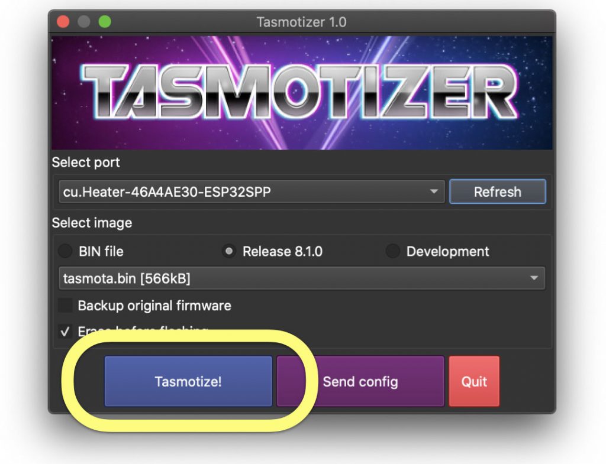Click the Tasmotizer banner image
Image resolution: width=606 pixels, height=464 pixels.
(302, 93)
